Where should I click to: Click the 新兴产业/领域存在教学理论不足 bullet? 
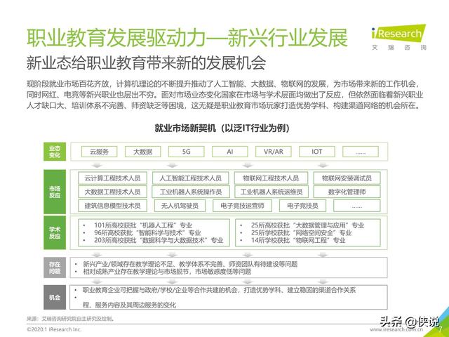[x=190, y=264]
